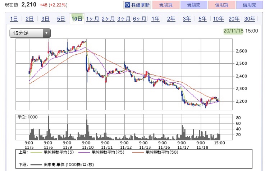The image size is (265, 171).
Task: Click the 11/5 date axis label
Action: click(29, 147)
